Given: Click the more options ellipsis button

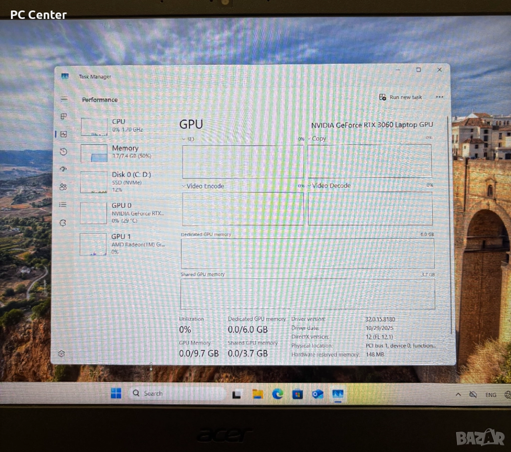Looking at the screenshot, I should click(439, 97).
